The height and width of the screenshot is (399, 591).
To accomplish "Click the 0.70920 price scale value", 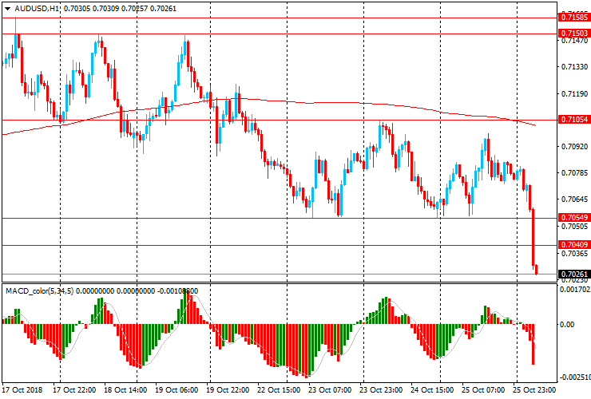I will point(575,147).
